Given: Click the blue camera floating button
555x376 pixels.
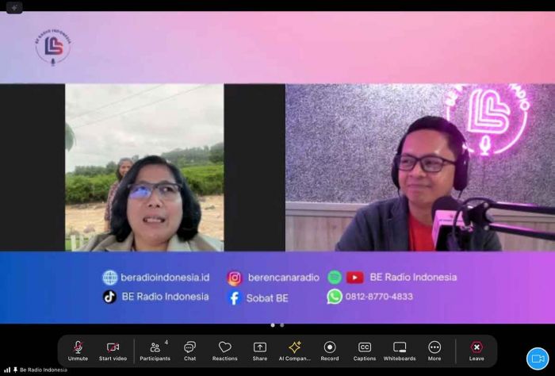Looking at the screenshot, I should point(538,359).
